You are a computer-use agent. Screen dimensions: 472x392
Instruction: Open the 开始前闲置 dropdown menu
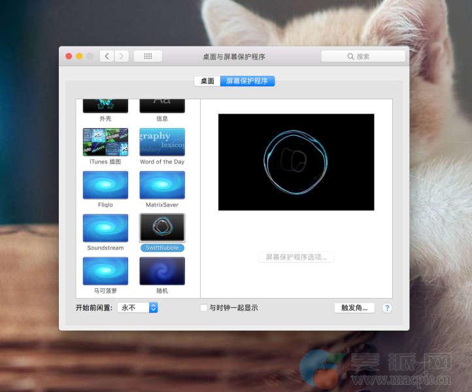click(x=138, y=308)
